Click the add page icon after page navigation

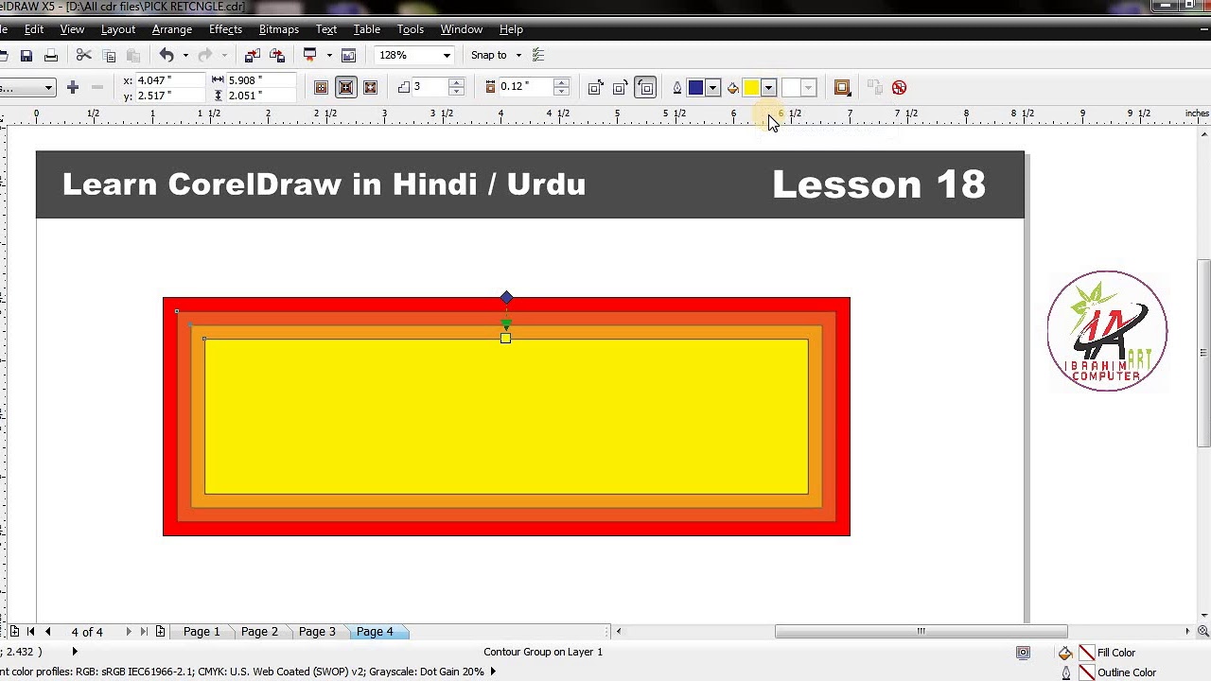(x=160, y=631)
